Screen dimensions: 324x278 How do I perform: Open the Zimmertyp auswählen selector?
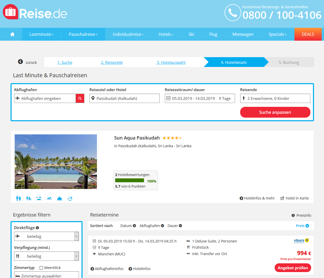pyautogui.click(x=47, y=275)
